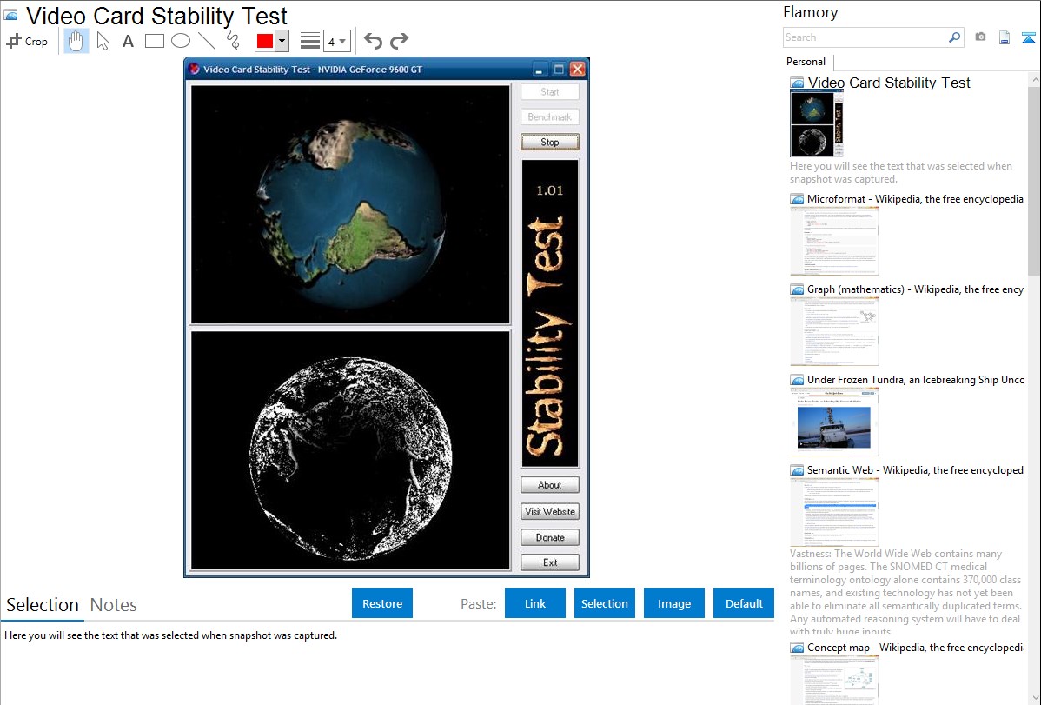Click the About button

[x=550, y=485]
